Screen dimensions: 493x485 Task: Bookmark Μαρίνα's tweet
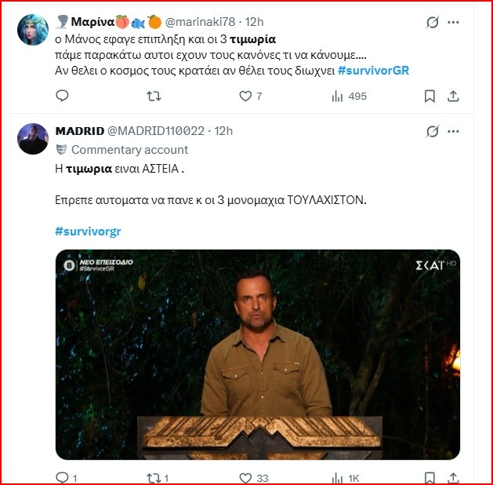coord(430,96)
